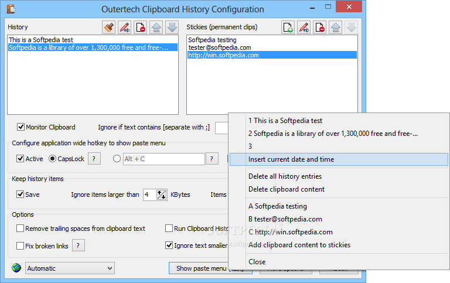Move selected history entry up
Image resolution: width=450 pixels, height=283 pixels.
pos(156,28)
